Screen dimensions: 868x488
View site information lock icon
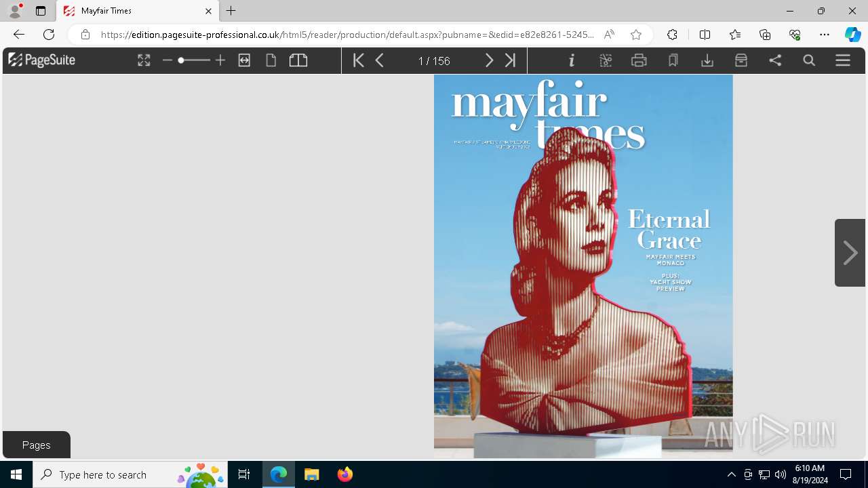[85, 35]
